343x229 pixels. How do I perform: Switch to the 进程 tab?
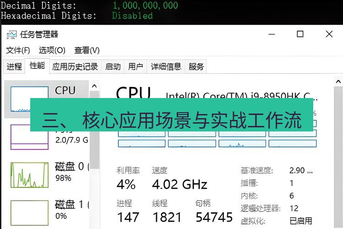pos(14,66)
